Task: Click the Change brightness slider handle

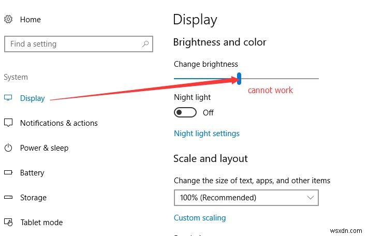Action: [x=239, y=78]
